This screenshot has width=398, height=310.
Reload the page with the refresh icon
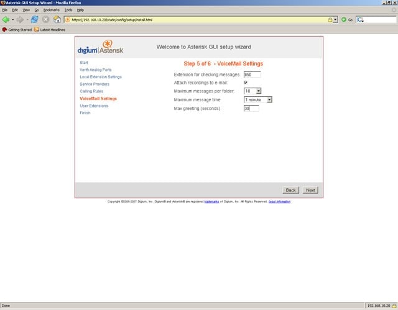click(x=35, y=19)
